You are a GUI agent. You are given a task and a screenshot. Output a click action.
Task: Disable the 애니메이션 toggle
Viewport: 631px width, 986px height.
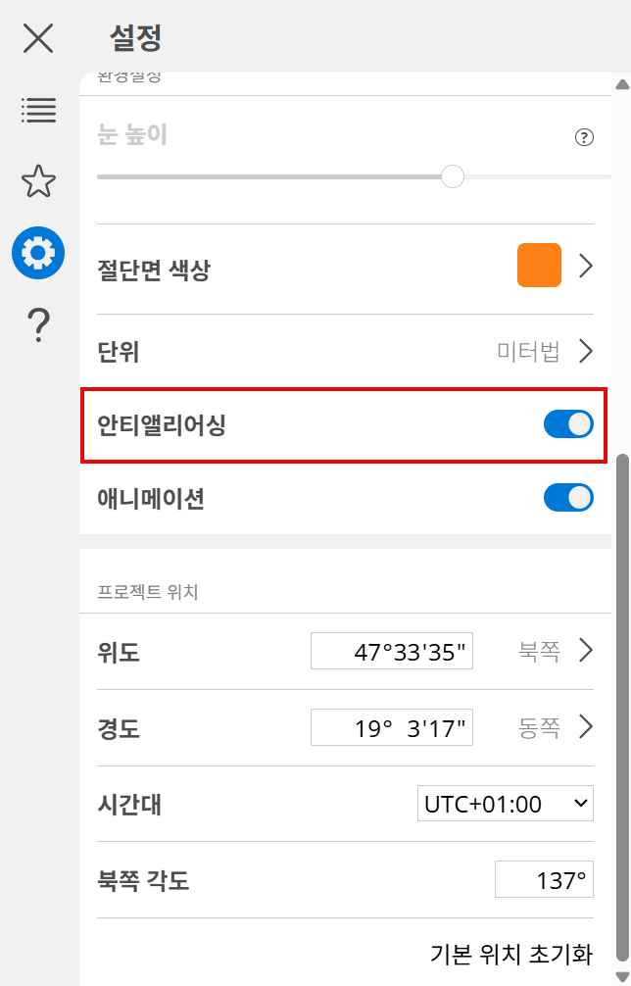(x=568, y=498)
